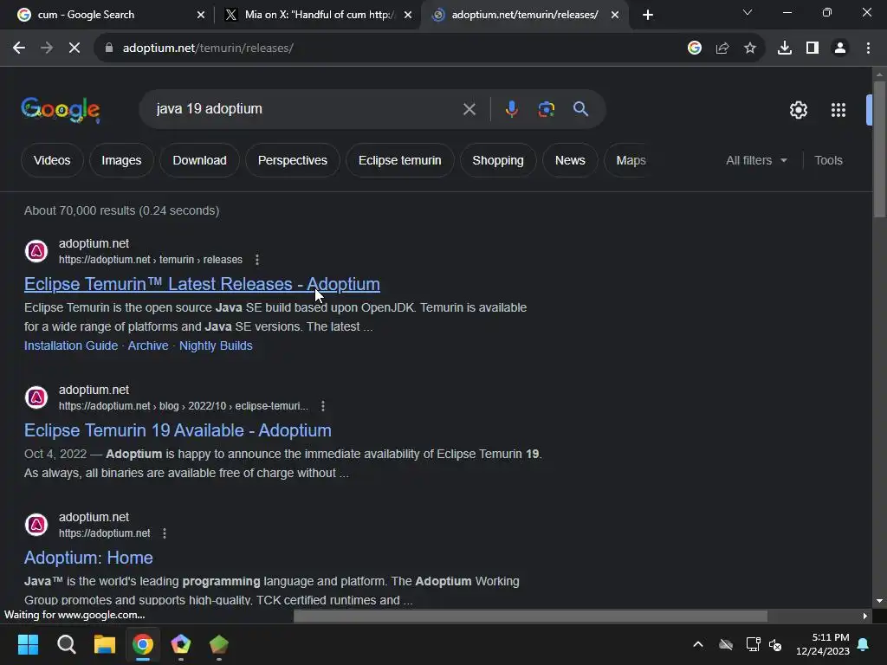The width and height of the screenshot is (887, 665).
Task: Open a new browser tab
Action: pyautogui.click(x=648, y=15)
